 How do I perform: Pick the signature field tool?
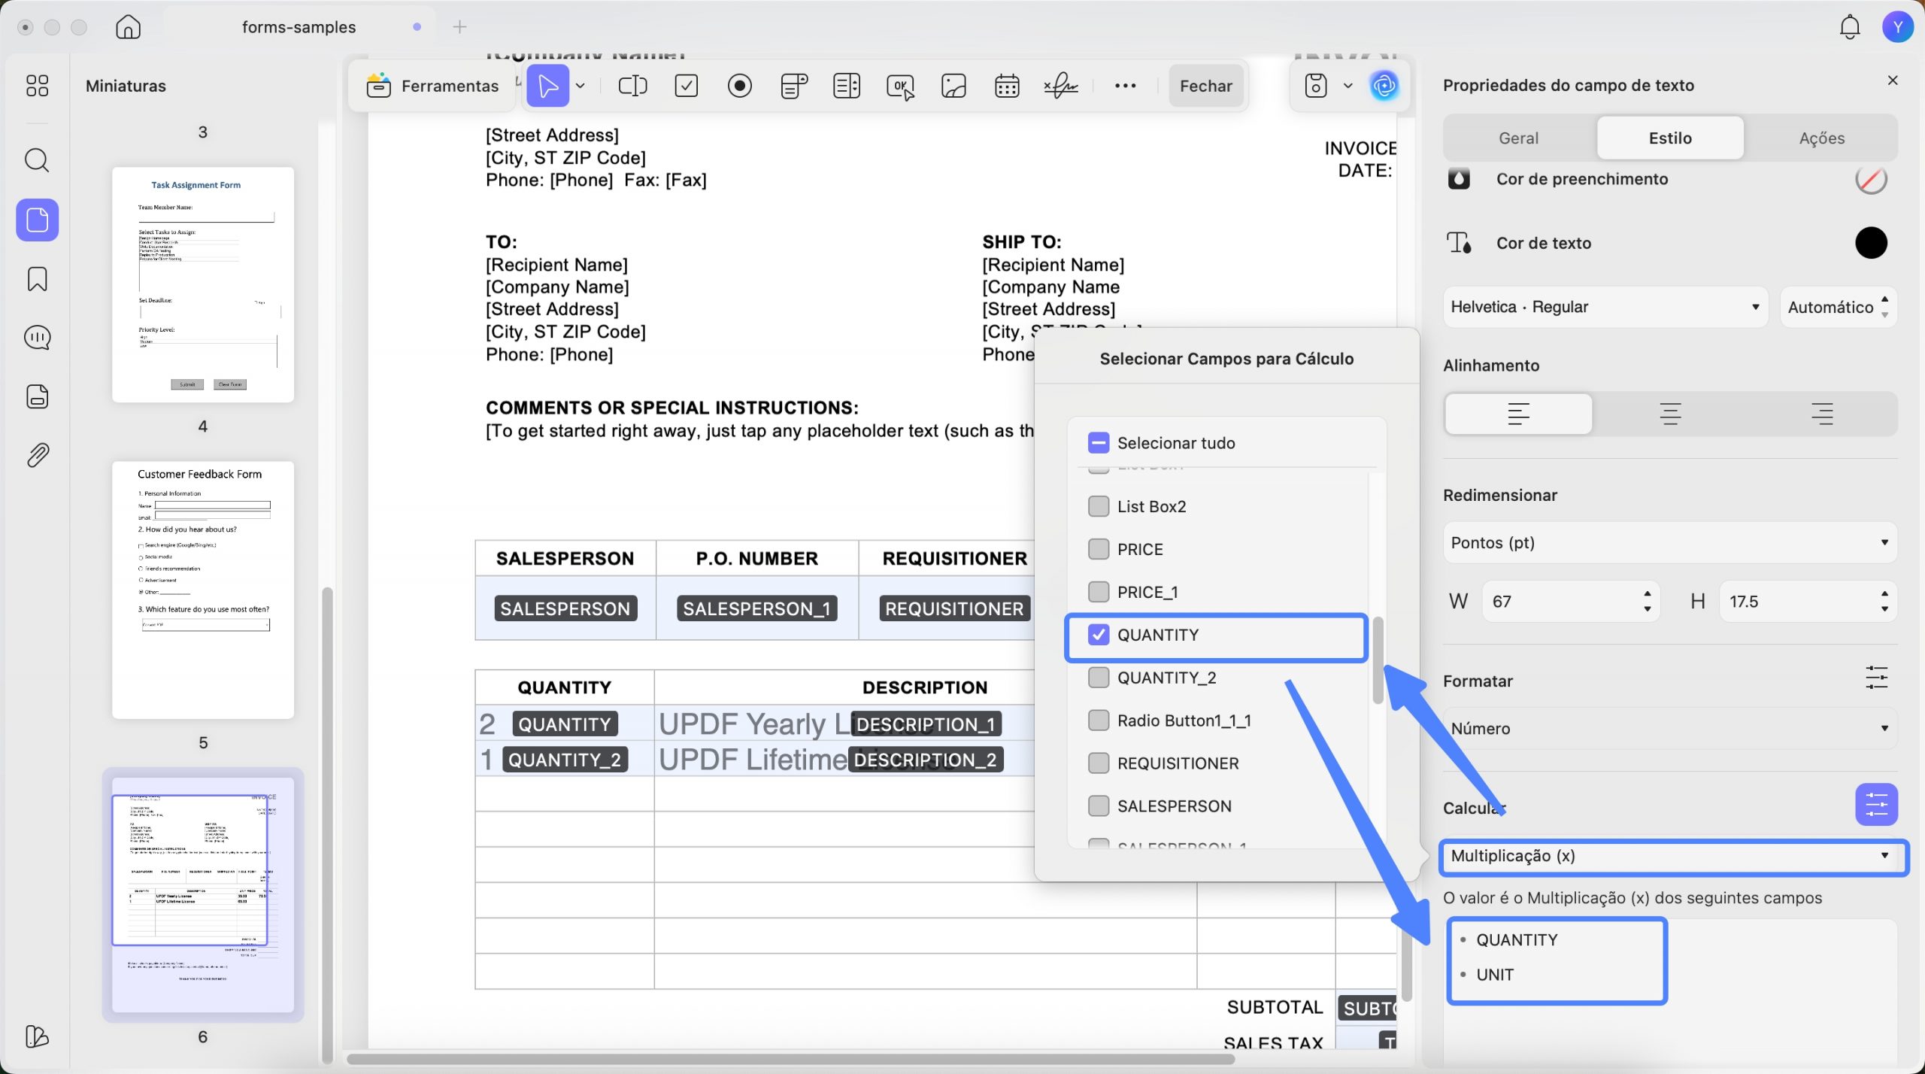pos(1061,86)
